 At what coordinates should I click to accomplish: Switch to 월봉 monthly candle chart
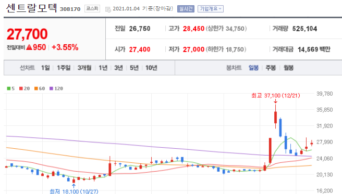click(288, 68)
